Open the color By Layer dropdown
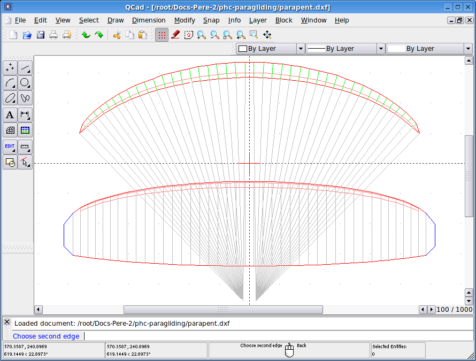This screenshot has width=476, height=361. pos(271,49)
